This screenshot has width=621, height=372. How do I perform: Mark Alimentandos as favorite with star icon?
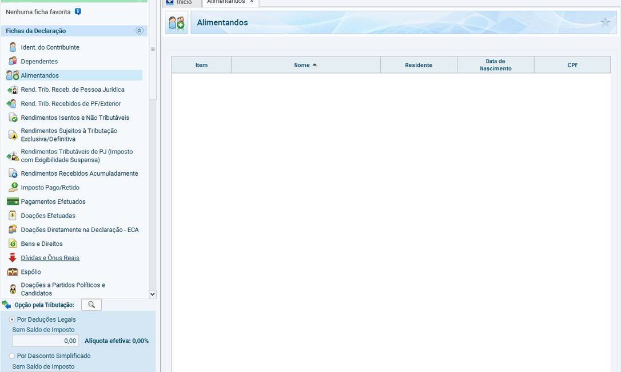[605, 22]
